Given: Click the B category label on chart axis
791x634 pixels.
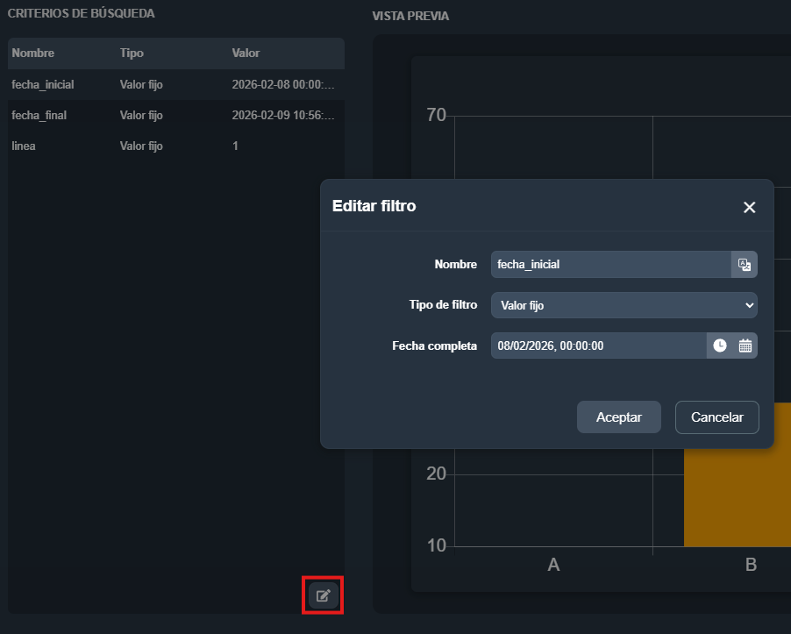Looking at the screenshot, I should [x=751, y=565].
